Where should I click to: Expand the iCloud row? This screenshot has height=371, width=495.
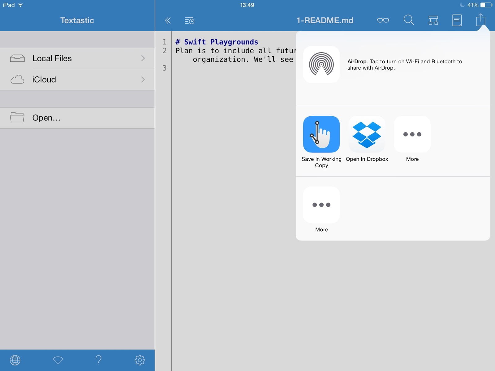[77, 79]
